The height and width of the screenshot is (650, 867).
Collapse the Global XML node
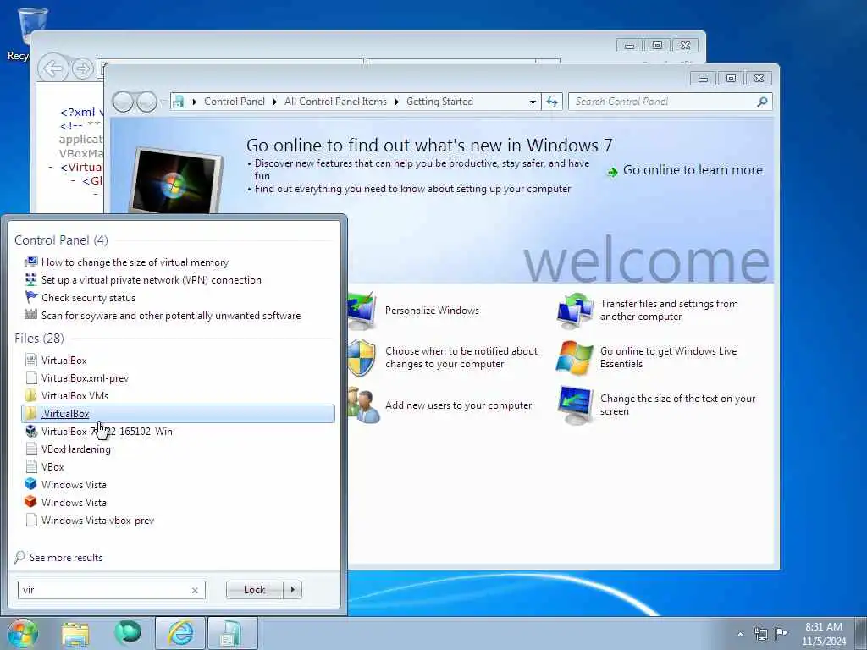coord(73,181)
